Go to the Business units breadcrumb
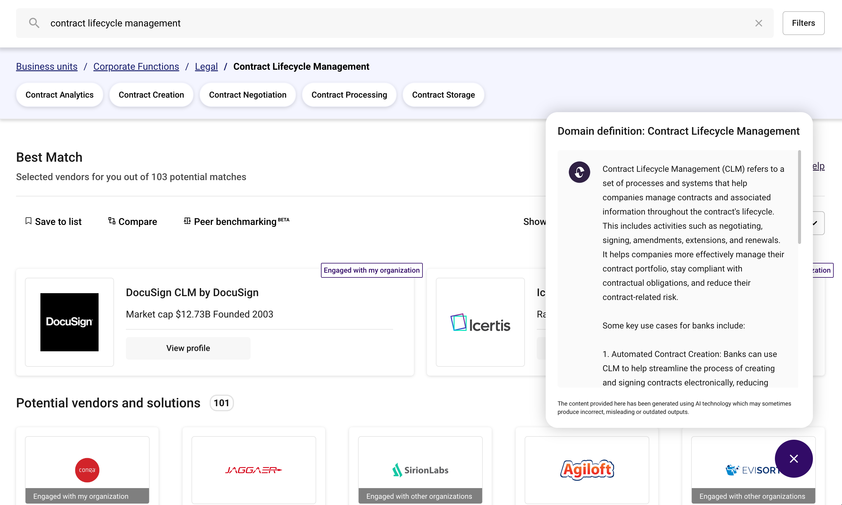 (47, 67)
